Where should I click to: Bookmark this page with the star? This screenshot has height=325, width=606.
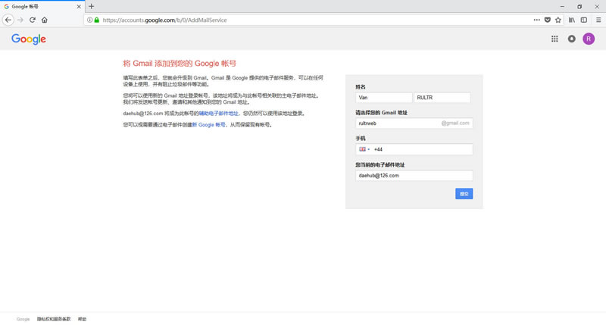point(558,20)
